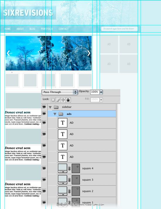Click lock position move icon
Screen dimensions: 161x209
(63, 100)
